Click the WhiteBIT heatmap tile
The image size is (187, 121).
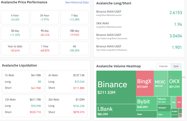point(164,108)
